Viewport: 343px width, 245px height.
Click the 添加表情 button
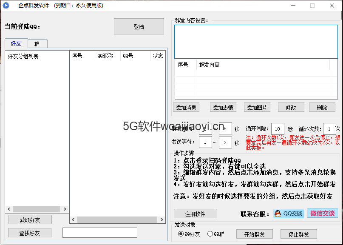coord(223,107)
